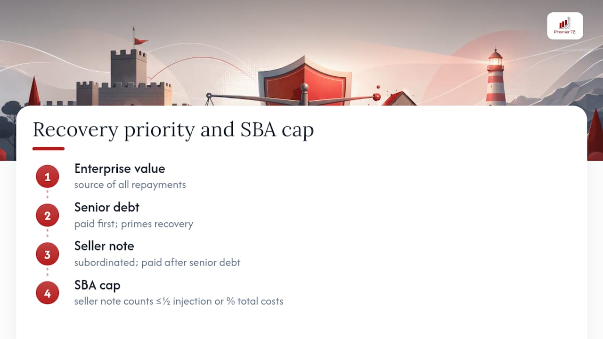Viewport: 603px width, 339px height.
Task: Select the 'SBA cap' heading
Action: 97,285
